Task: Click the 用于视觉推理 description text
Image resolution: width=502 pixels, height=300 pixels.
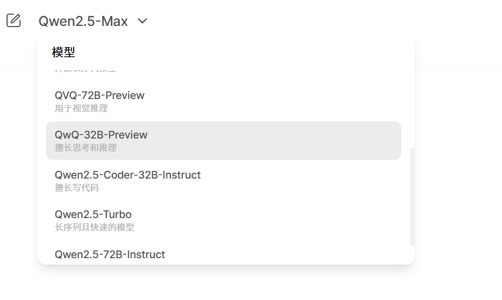Action: click(x=81, y=108)
